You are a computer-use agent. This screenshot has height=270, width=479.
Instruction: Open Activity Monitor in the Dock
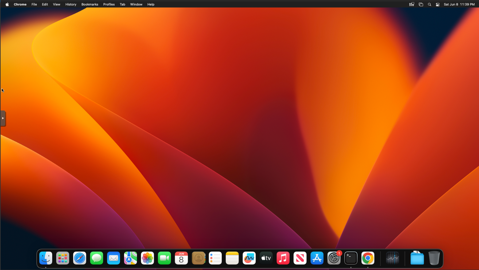392,258
